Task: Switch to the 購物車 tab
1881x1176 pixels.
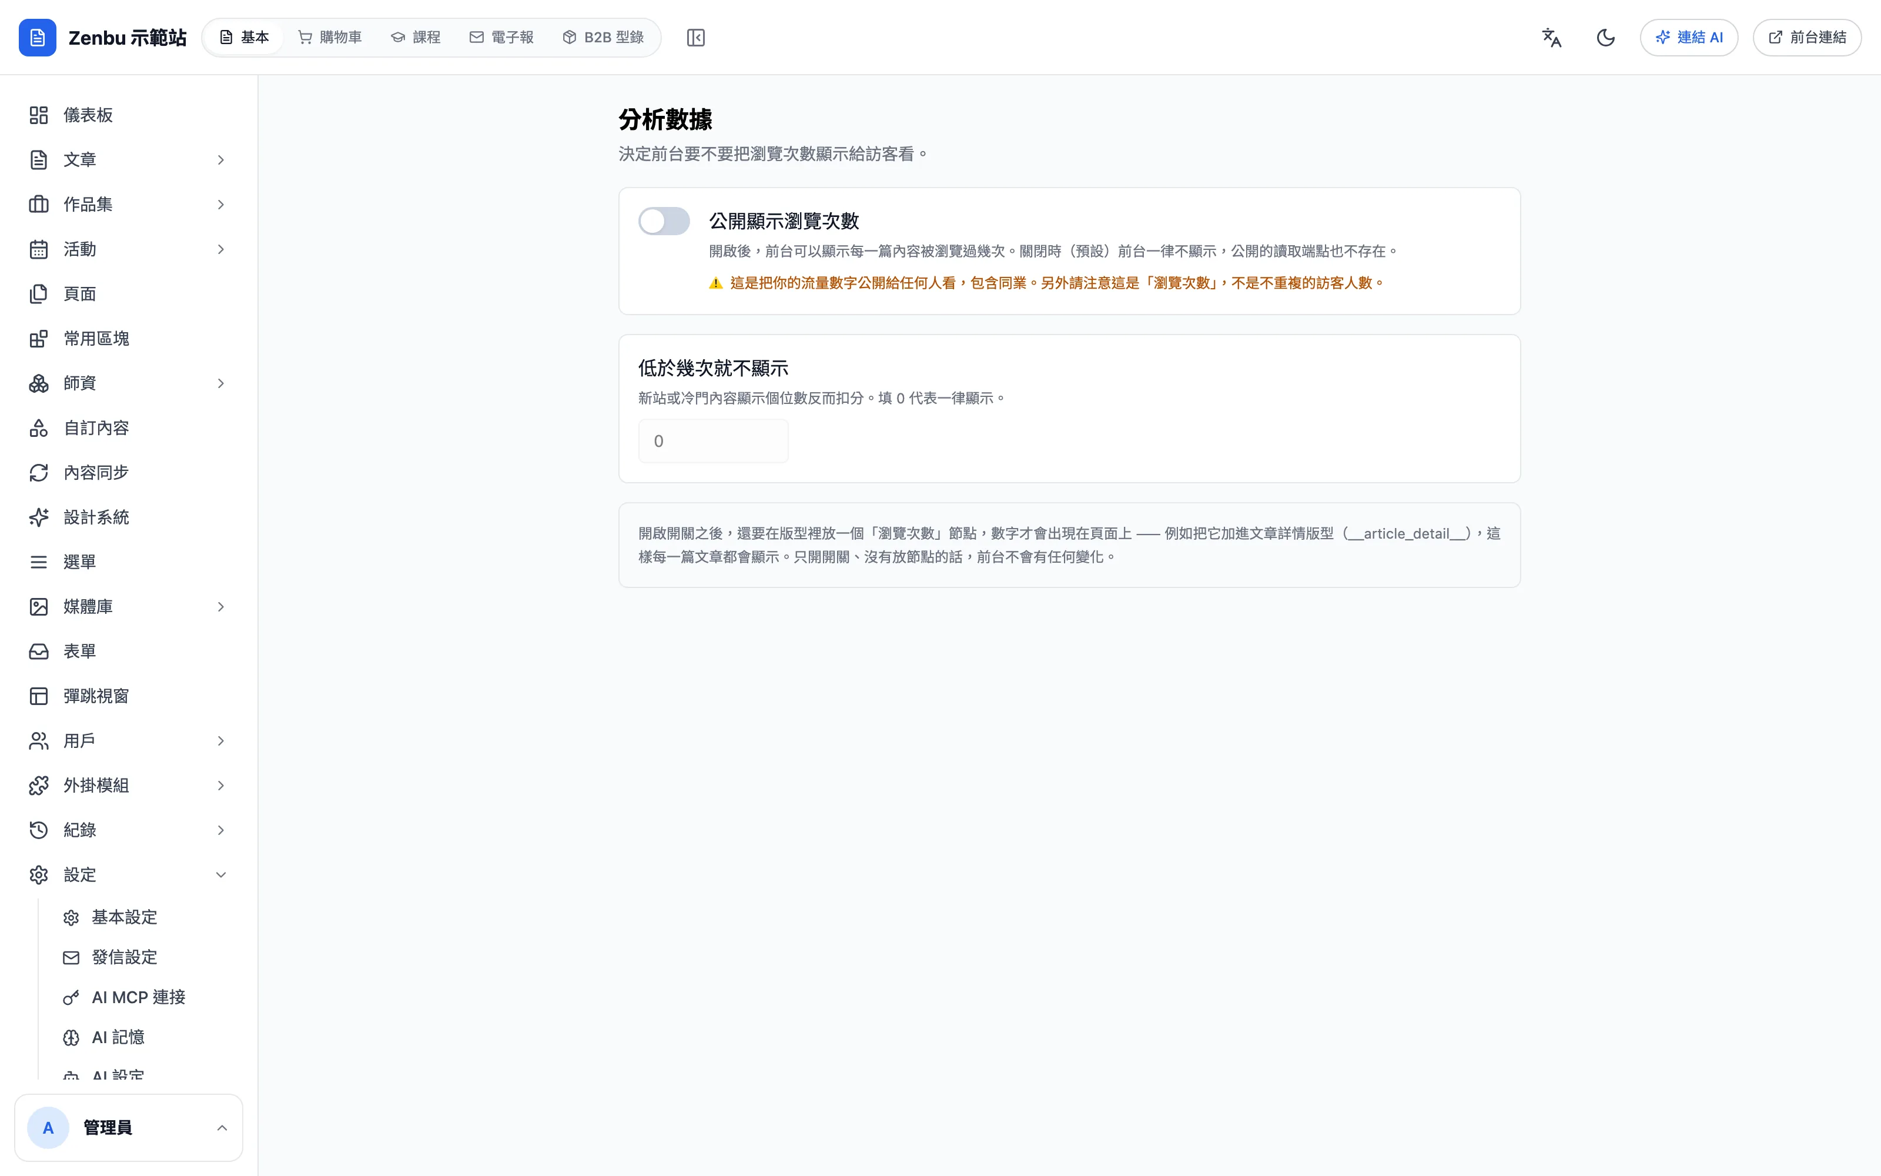Action: pos(330,37)
